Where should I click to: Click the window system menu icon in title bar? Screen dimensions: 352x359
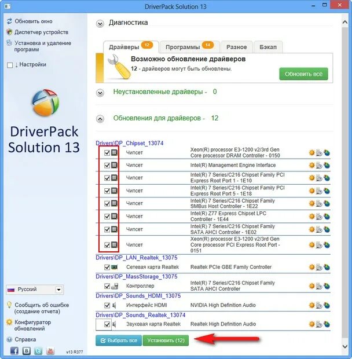[8, 6]
